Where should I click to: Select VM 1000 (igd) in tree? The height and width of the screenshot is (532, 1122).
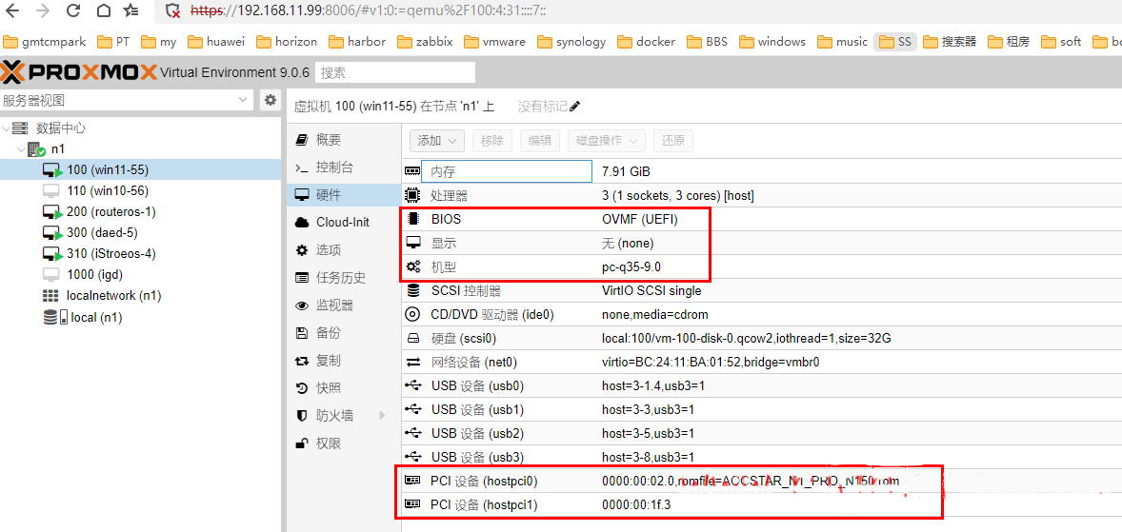pos(93,274)
